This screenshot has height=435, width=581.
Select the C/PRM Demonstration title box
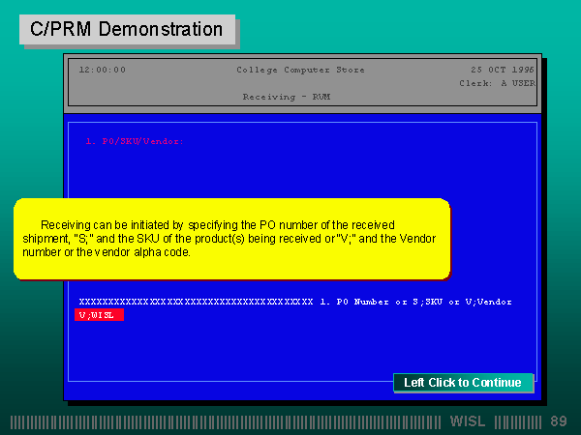pyautogui.click(x=127, y=29)
